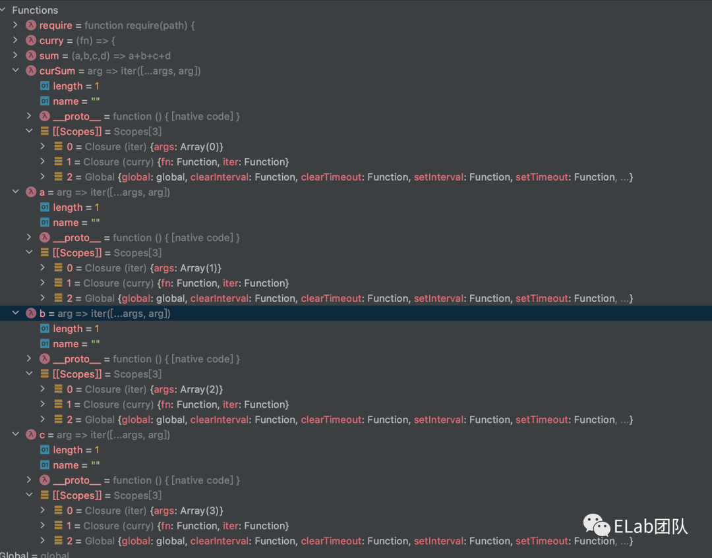Collapse the Functions group chevron
The width and height of the screenshot is (712, 558).
point(3,9)
